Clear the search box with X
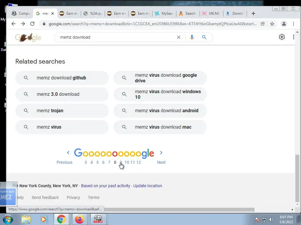The image size is (301, 225). click(x=178, y=37)
